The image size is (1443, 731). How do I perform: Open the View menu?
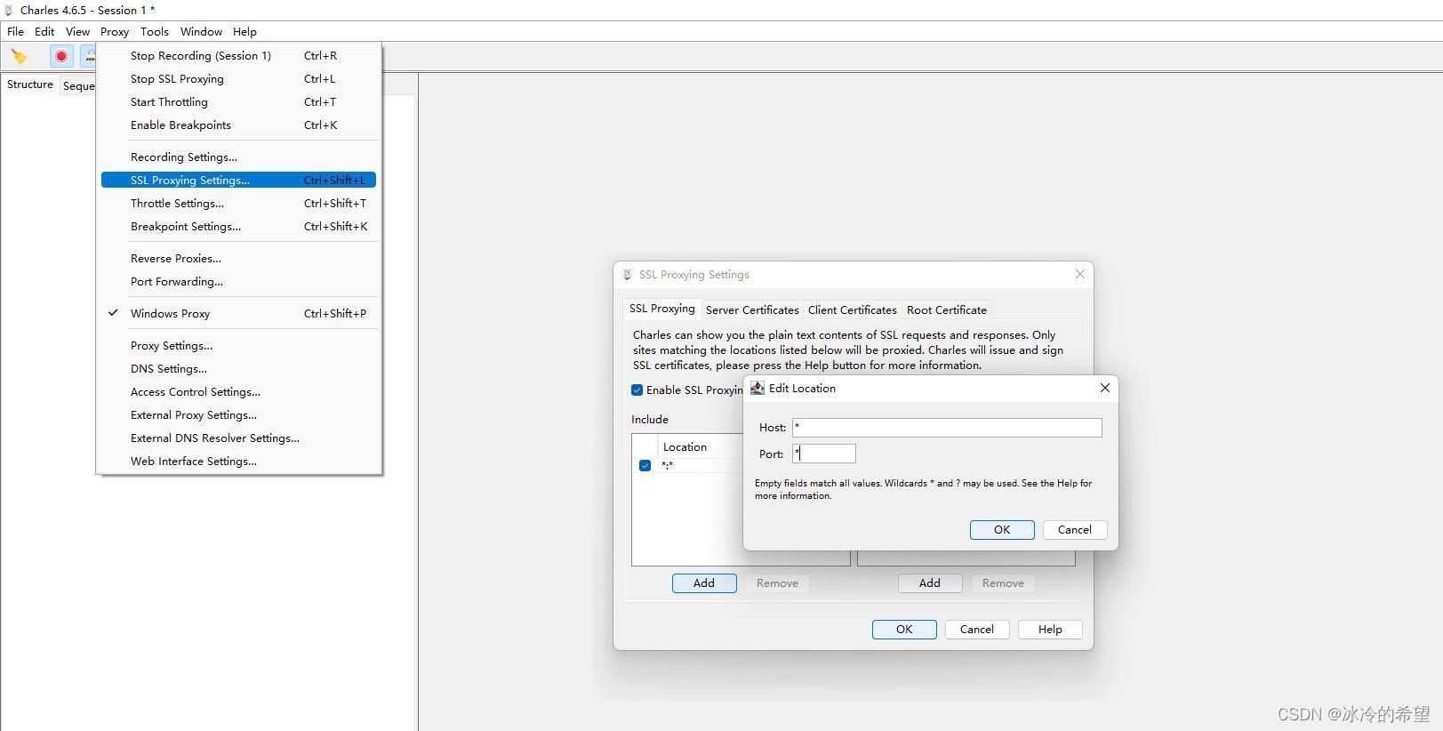77,31
